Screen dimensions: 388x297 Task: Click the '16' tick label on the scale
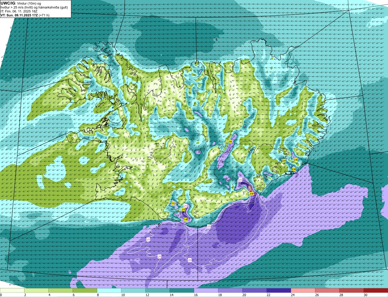point(196,295)
